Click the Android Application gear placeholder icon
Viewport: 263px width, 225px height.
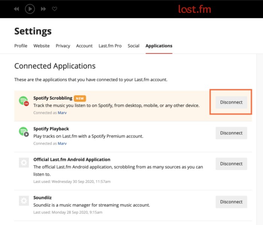click(x=24, y=162)
